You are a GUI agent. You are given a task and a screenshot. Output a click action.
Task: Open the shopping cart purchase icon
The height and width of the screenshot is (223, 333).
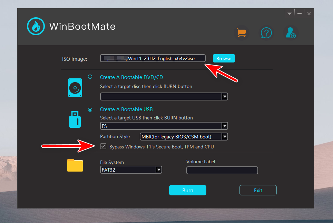tap(242, 33)
